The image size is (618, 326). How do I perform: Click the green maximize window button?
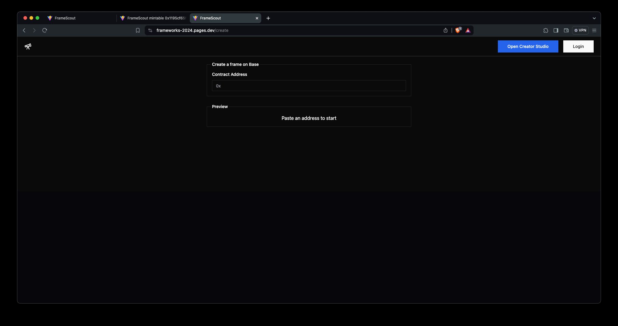click(x=37, y=18)
